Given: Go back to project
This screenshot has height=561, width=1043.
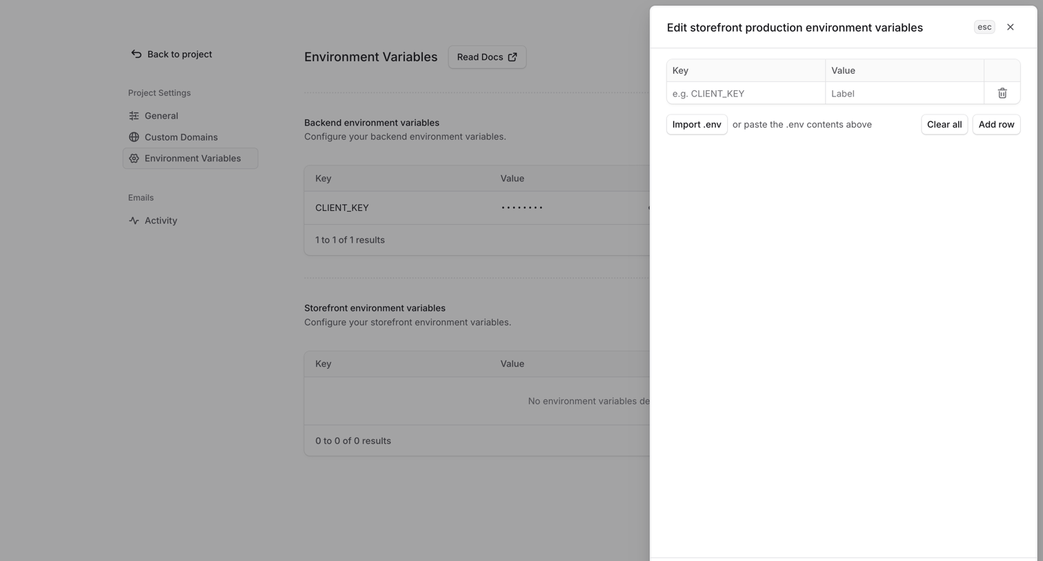Looking at the screenshot, I should [x=171, y=54].
